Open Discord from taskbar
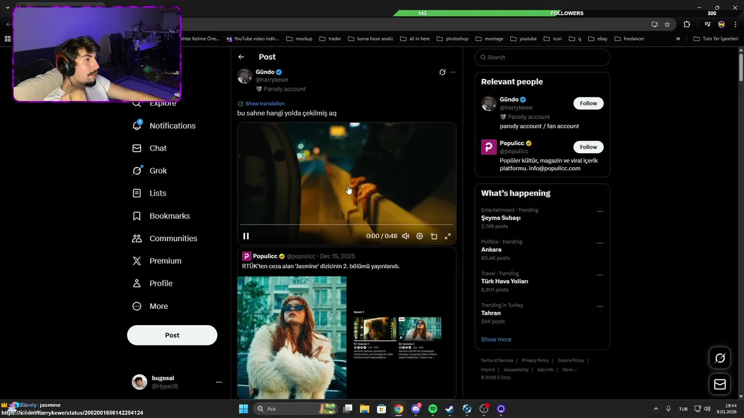744x418 pixels. [x=416, y=409]
